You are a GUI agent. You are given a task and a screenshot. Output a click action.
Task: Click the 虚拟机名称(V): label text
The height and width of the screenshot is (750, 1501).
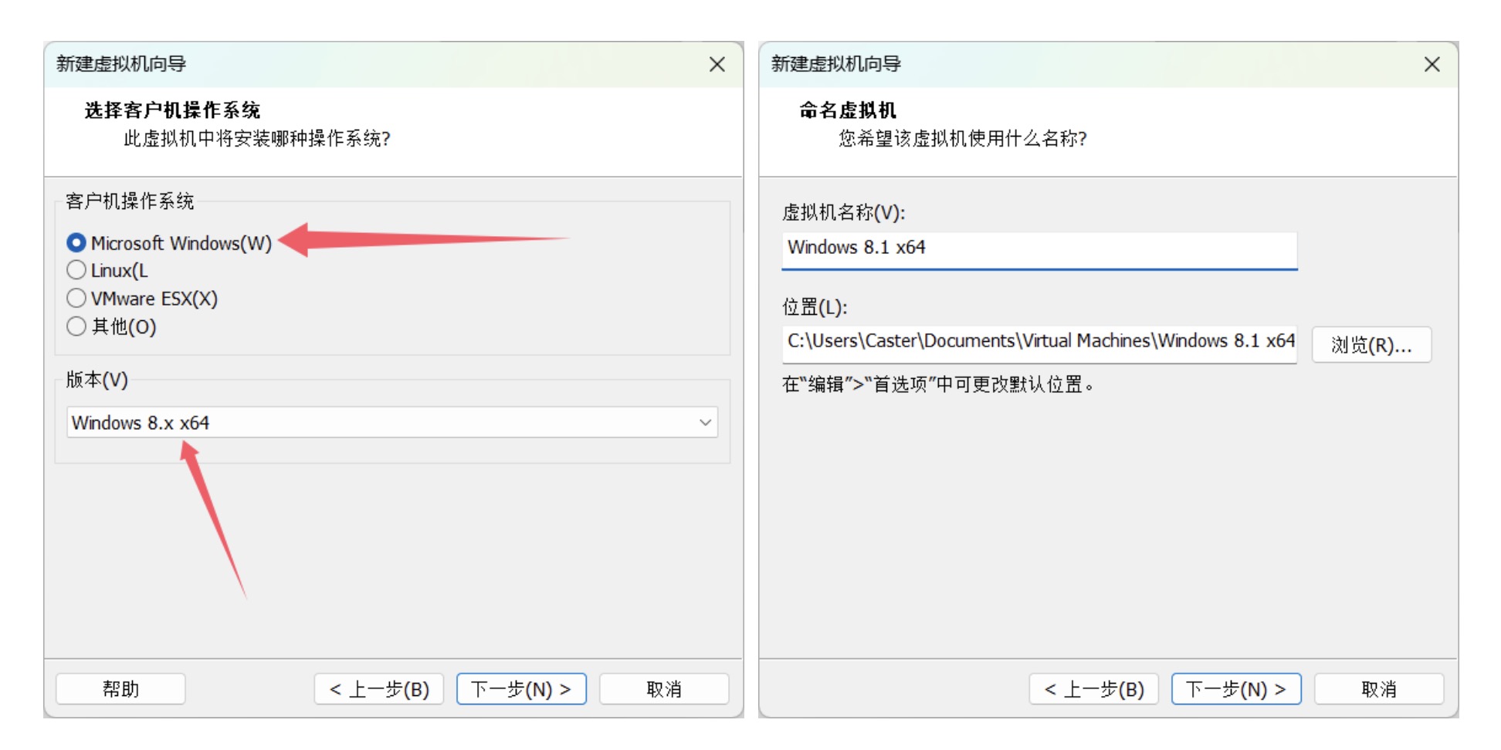[x=843, y=212]
